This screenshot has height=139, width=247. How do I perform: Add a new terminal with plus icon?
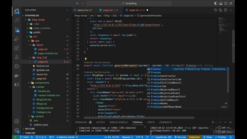point(213,122)
